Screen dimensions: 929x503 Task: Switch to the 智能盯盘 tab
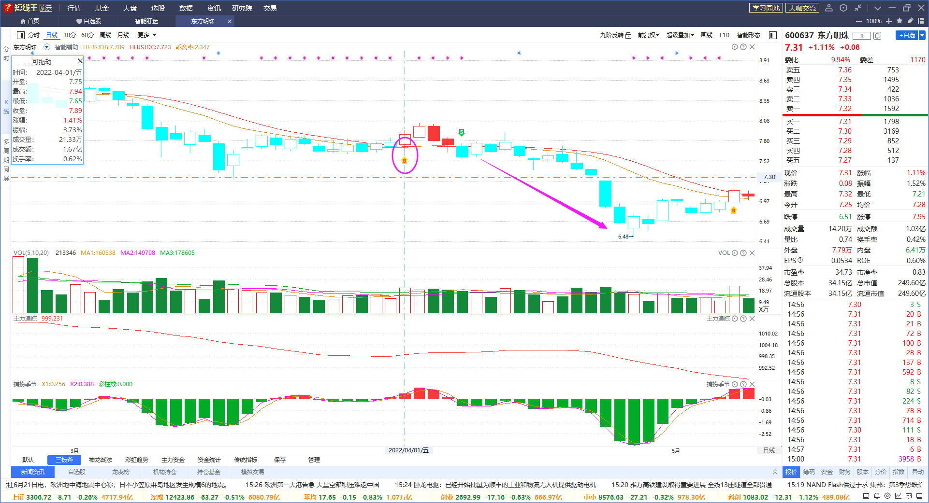[146, 21]
